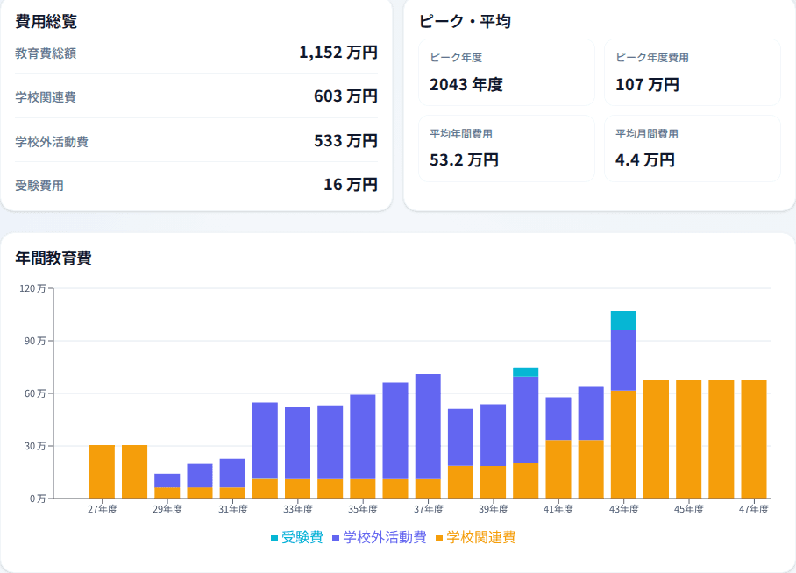
Task: Click the orange segment of the 43年度 bar
Action: [623, 444]
